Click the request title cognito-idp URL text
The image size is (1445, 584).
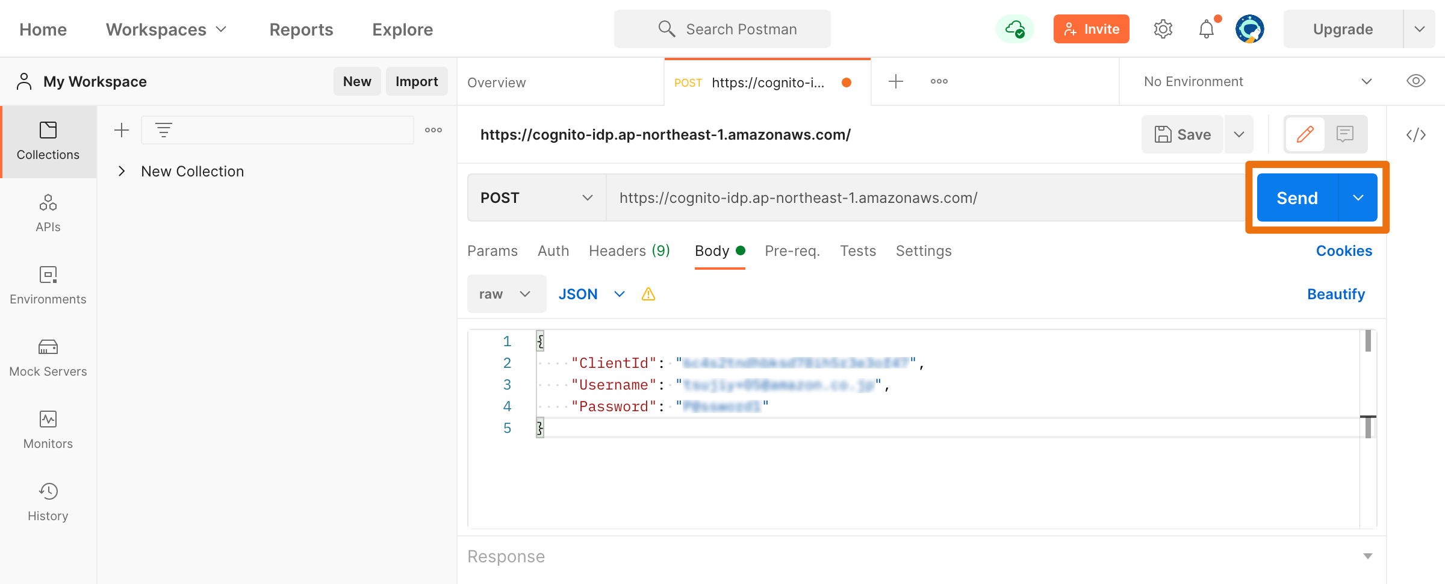[x=665, y=134]
